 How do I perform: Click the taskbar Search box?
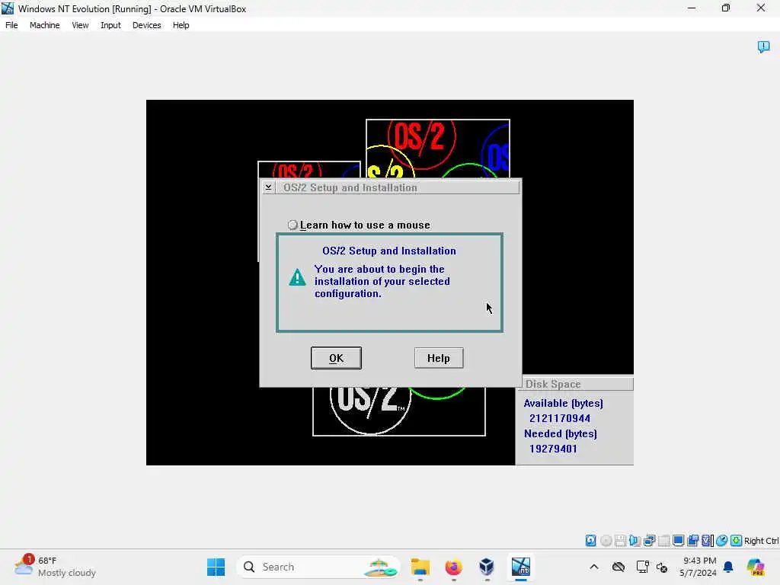click(318, 567)
